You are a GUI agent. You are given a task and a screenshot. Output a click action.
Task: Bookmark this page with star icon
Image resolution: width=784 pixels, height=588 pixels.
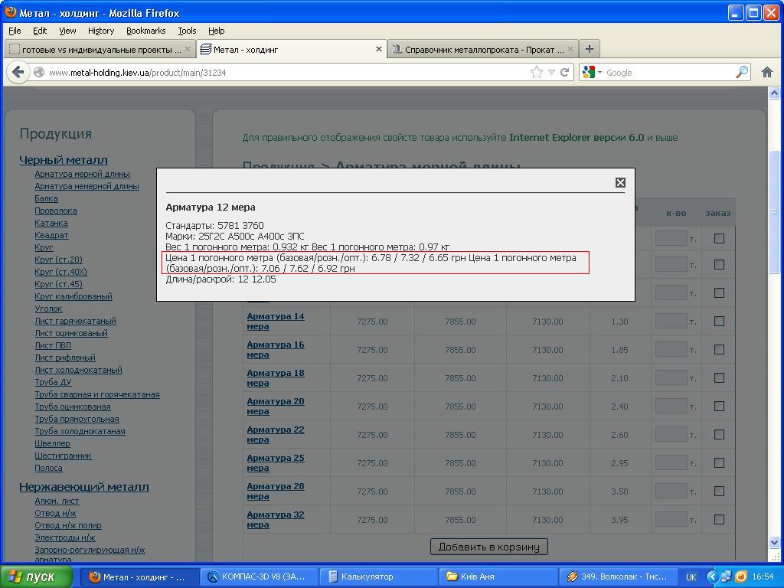point(537,73)
